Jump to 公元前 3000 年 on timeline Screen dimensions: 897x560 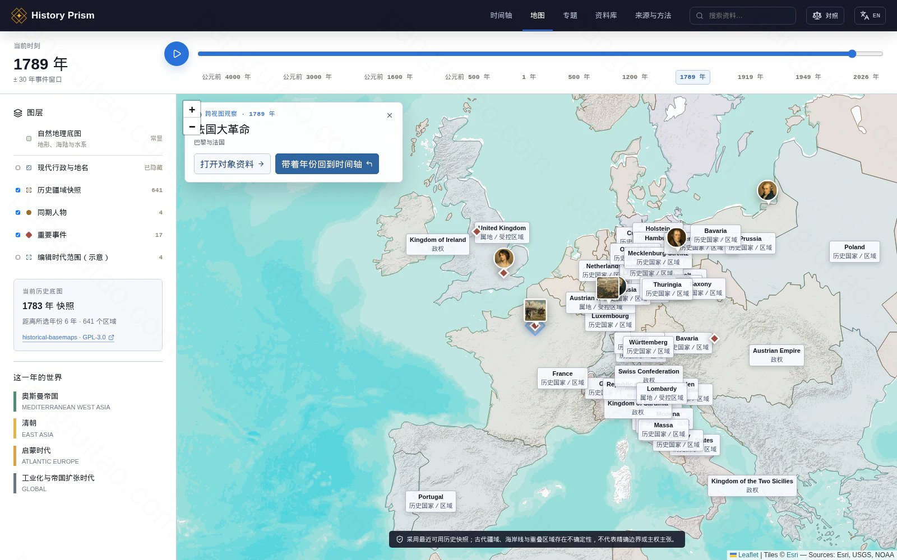(x=307, y=77)
